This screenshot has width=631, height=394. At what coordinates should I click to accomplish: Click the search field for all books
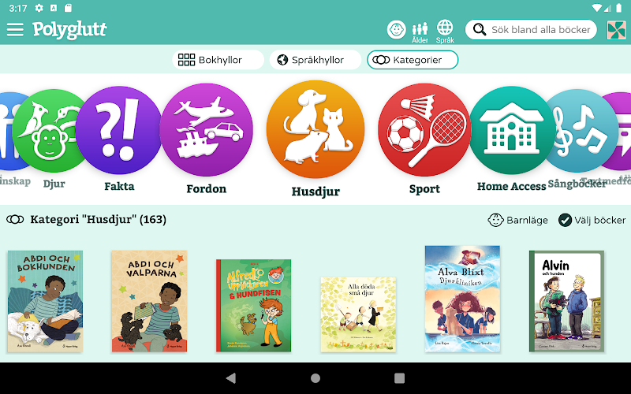(531, 29)
